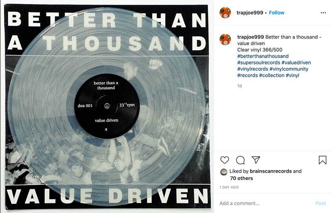The width and height of the screenshot is (332, 213).
Task: Open the three-dot more options menu
Action: pyautogui.click(x=323, y=13)
